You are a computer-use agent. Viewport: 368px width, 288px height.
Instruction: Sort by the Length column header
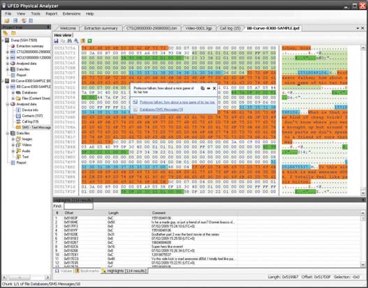point(113,213)
